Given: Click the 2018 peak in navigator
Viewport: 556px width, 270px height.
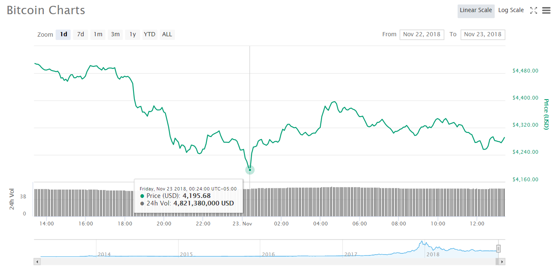Looking at the screenshot, I should (x=422, y=242).
